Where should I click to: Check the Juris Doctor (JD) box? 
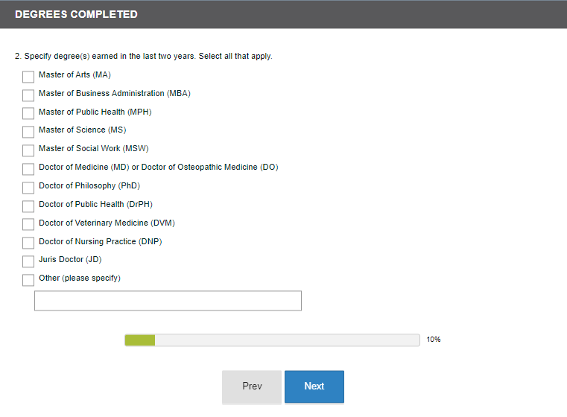[28, 261]
